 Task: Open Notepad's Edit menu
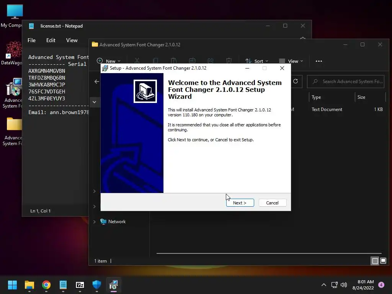tap(51, 40)
